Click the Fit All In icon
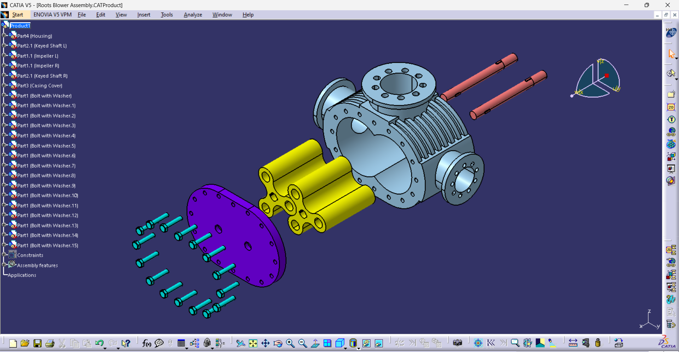The height and width of the screenshot is (352, 679). coord(253,343)
